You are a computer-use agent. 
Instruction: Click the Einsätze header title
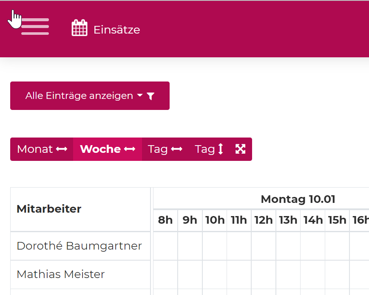click(x=116, y=30)
